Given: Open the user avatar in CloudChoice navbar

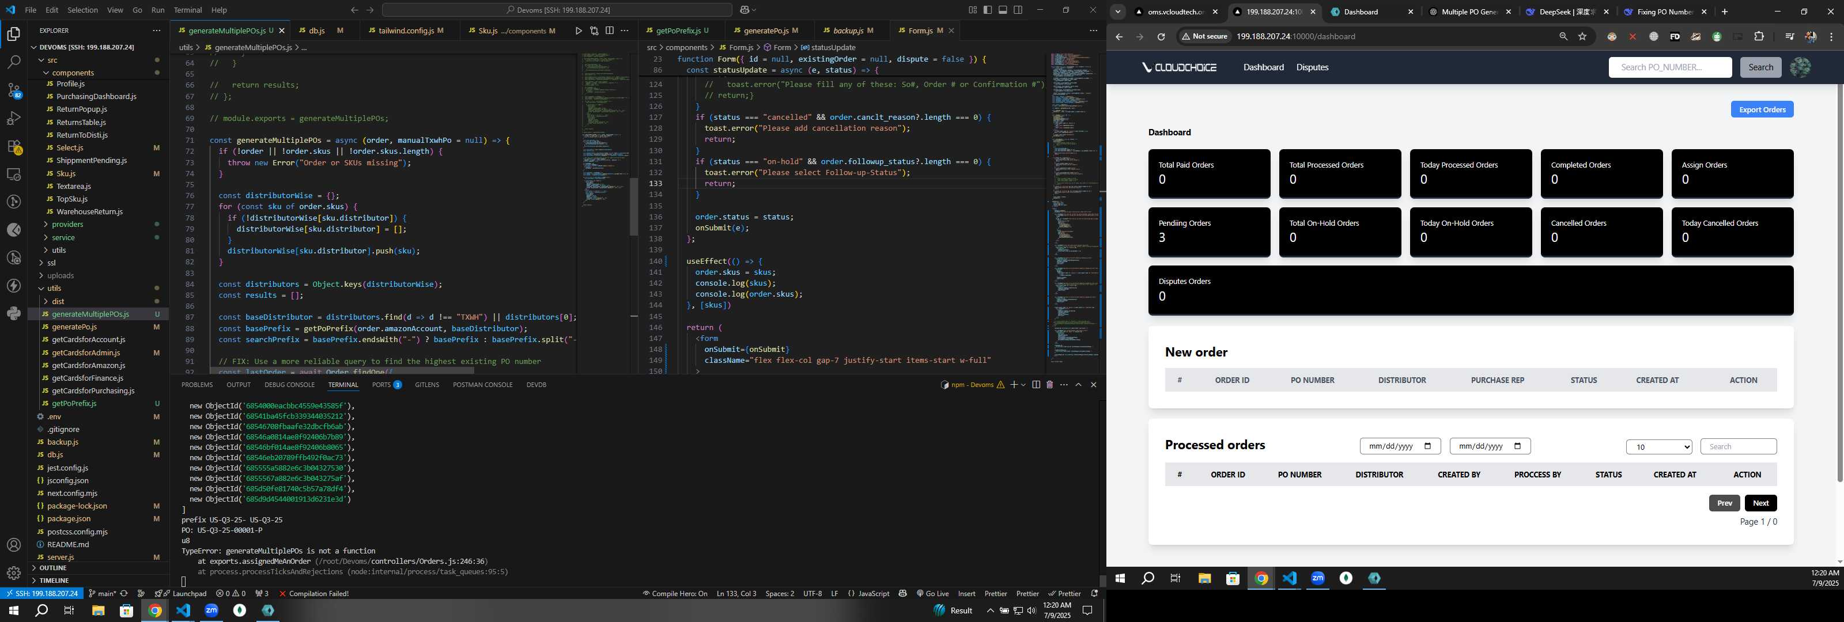Looking at the screenshot, I should (x=1800, y=67).
